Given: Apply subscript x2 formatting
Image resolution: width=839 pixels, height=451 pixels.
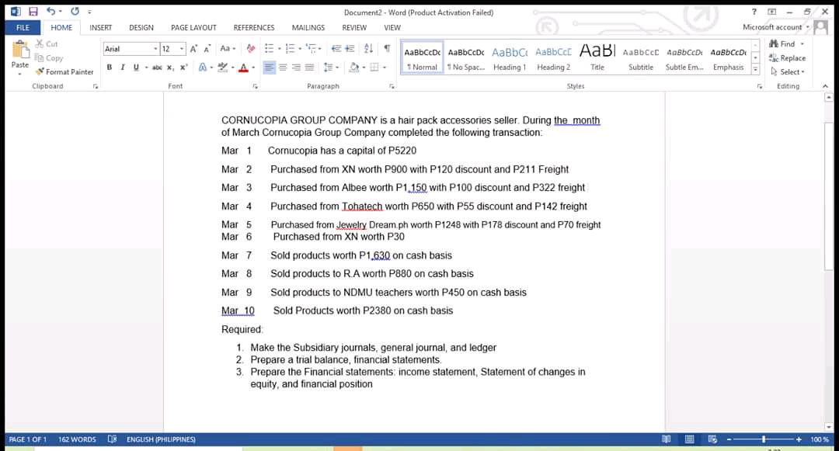Looking at the screenshot, I should pyautogui.click(x=170, y=68).
